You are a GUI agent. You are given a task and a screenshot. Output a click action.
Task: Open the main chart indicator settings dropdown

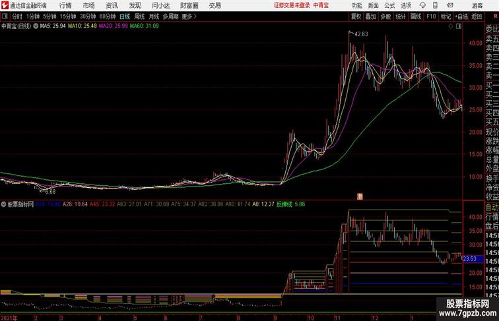click(36, 26)
